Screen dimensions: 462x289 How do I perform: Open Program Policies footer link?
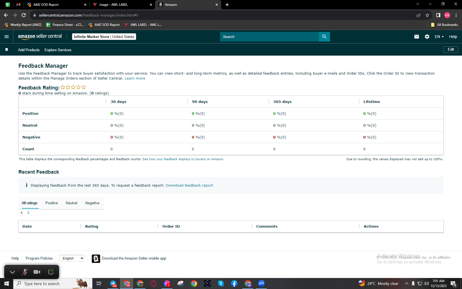[x=39, y=258]
